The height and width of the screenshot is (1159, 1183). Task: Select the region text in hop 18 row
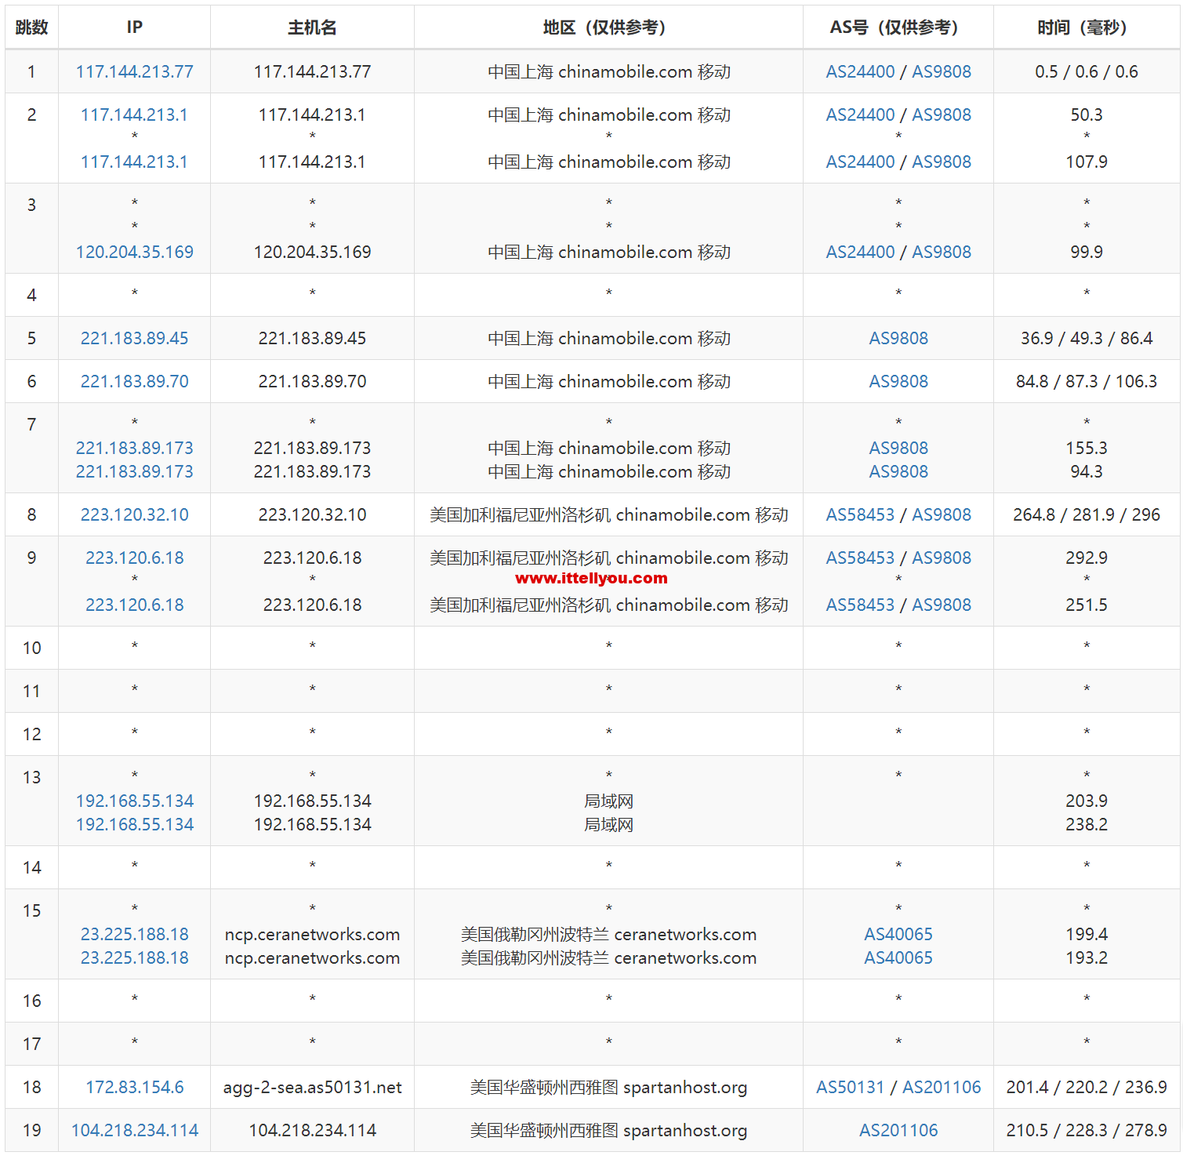pos(608,1087)
